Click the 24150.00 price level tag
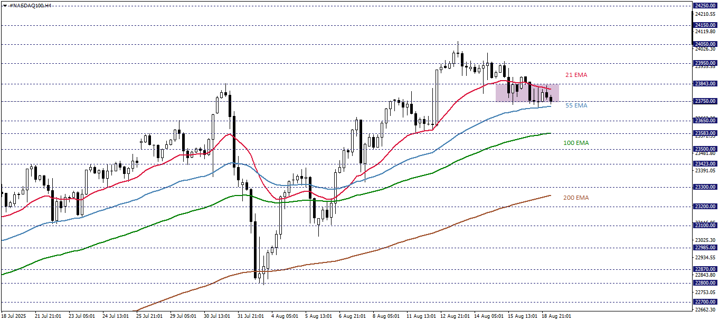This screenshot has height=322, width=719. tap(705, 25)
